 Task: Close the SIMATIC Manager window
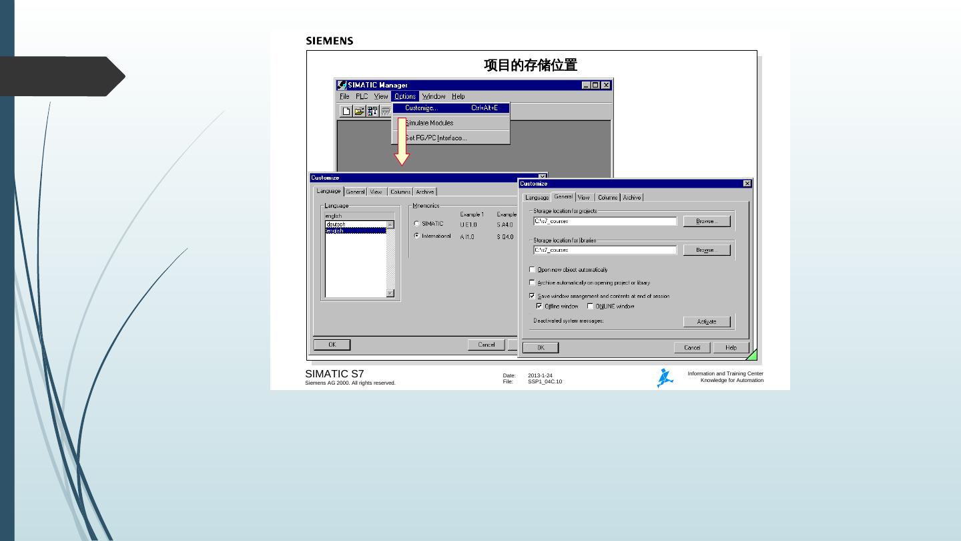606,85
